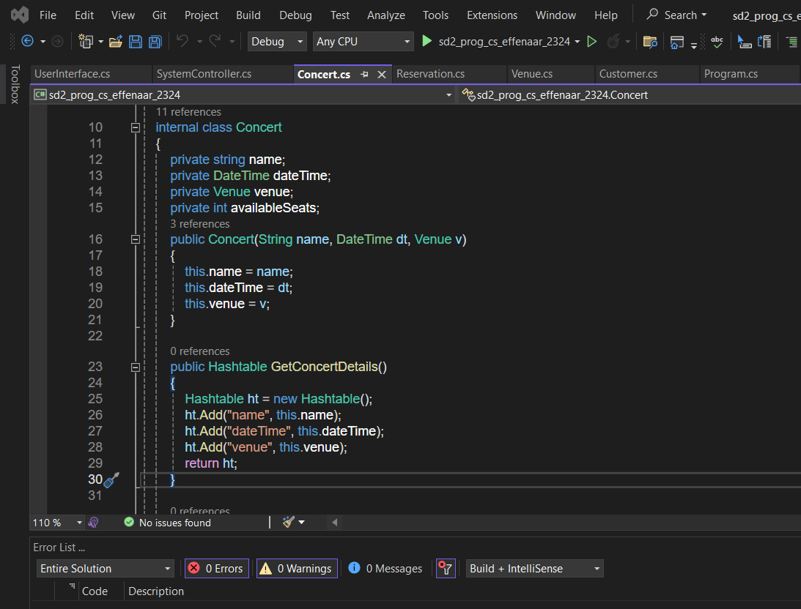Pin the Concert.cs tab
The height and width of the screenshot is (609, 801).
[x=364, y=74]
